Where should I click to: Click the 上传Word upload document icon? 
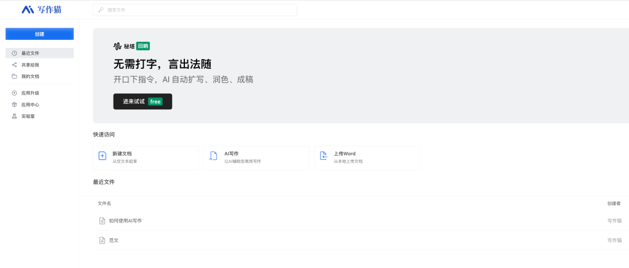(323, 156)
